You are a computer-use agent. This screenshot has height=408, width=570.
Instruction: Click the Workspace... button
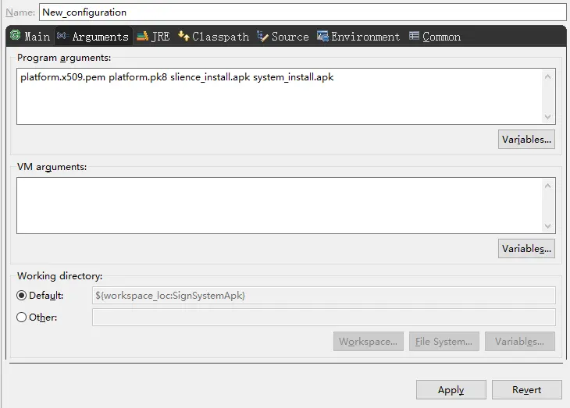coord(369,342)
